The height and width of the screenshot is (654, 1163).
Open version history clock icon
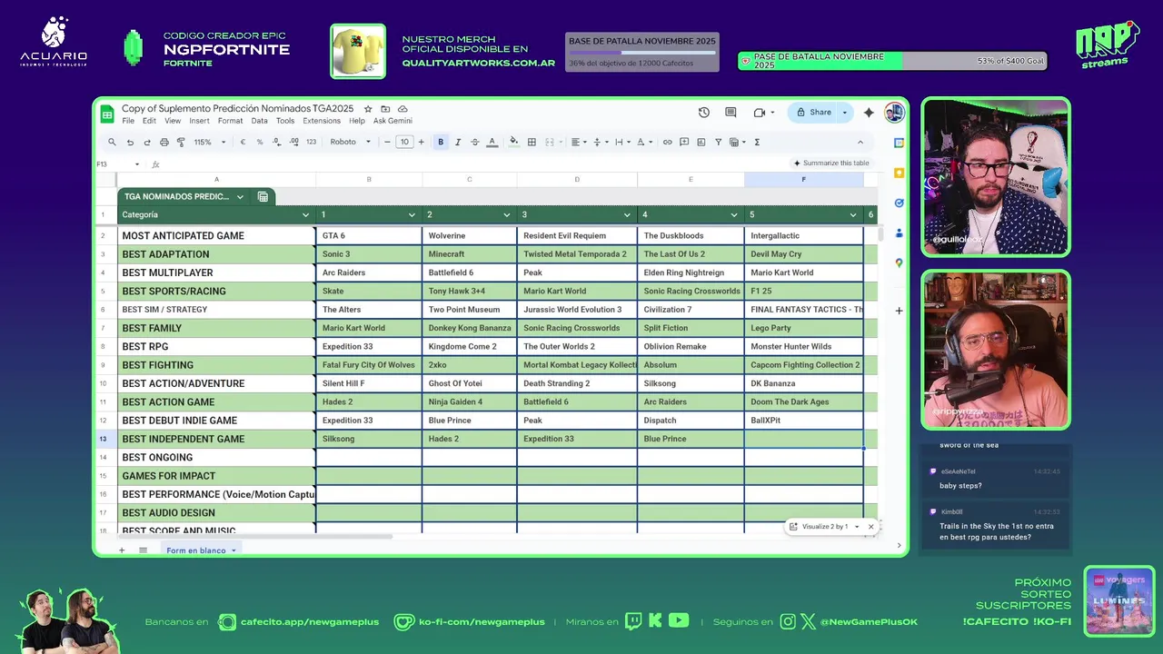tap(704, 113)
